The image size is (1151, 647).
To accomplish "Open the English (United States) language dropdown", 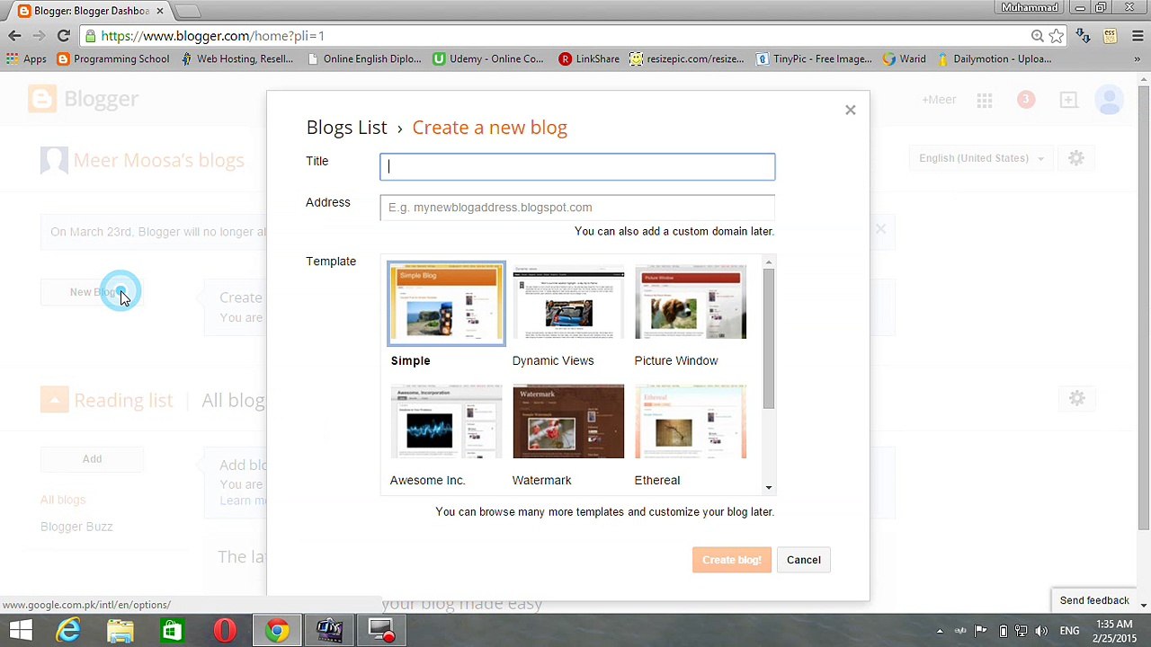I will [x=981, y=158].
